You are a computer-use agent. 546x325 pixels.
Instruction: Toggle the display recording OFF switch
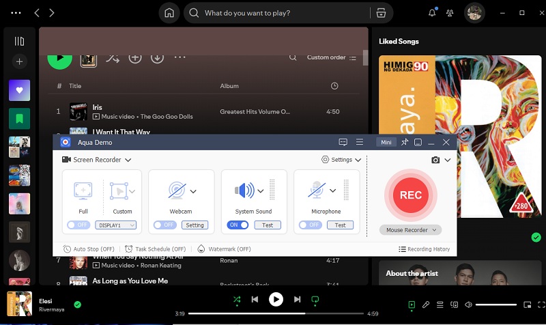coord(78,225)
